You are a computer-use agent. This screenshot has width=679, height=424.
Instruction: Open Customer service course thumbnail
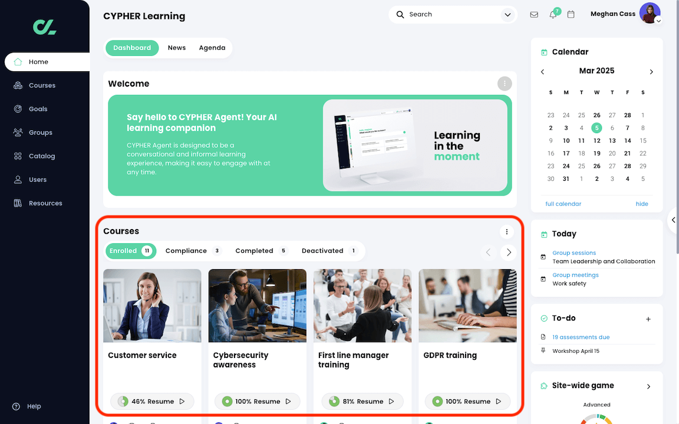tap(153, 306)
